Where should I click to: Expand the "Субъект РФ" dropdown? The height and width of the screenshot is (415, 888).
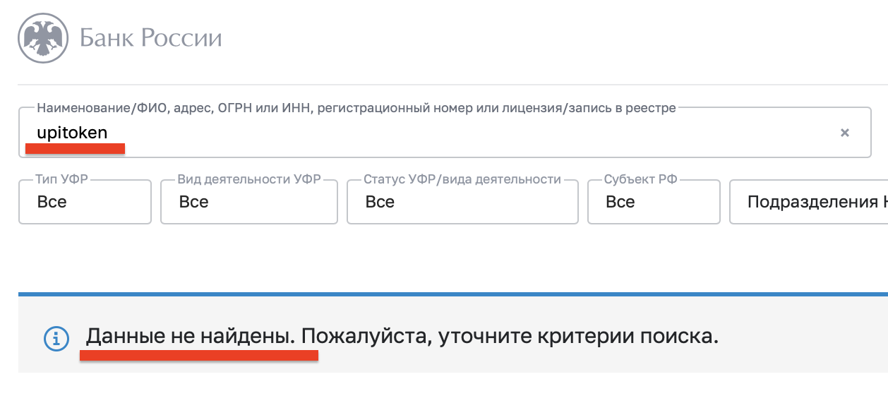[654, 202]
